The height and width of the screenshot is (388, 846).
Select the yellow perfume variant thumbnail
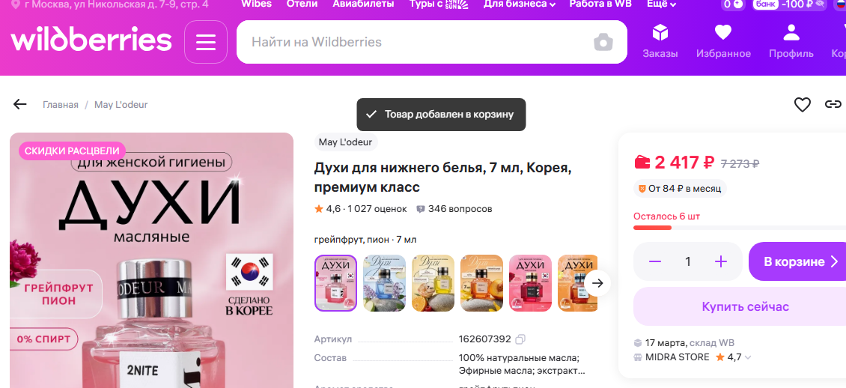coord(433,283)
